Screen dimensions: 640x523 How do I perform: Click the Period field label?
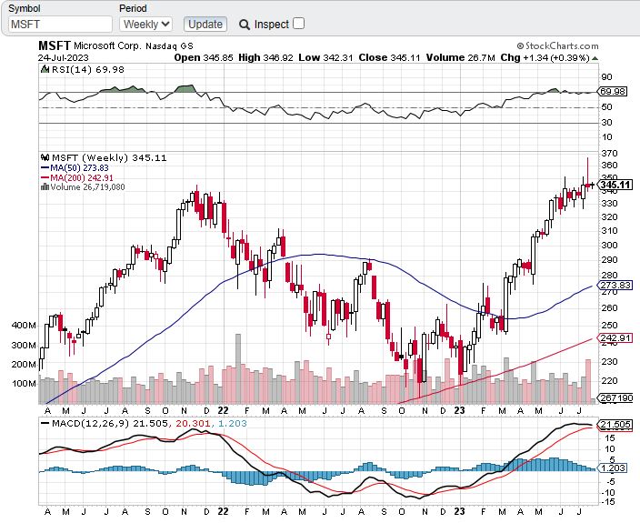[x=133, y=8]
